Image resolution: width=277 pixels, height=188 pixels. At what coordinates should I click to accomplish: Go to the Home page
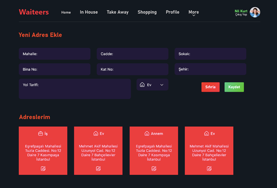pos(66,12)
